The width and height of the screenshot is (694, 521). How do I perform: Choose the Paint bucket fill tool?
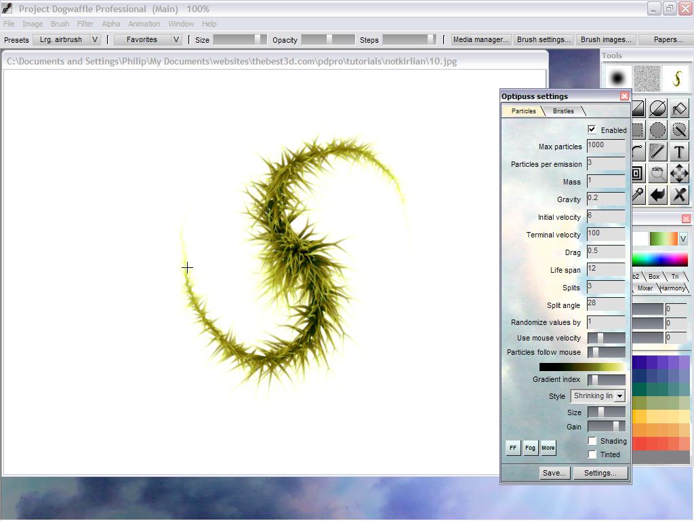(x=679, y=109)
